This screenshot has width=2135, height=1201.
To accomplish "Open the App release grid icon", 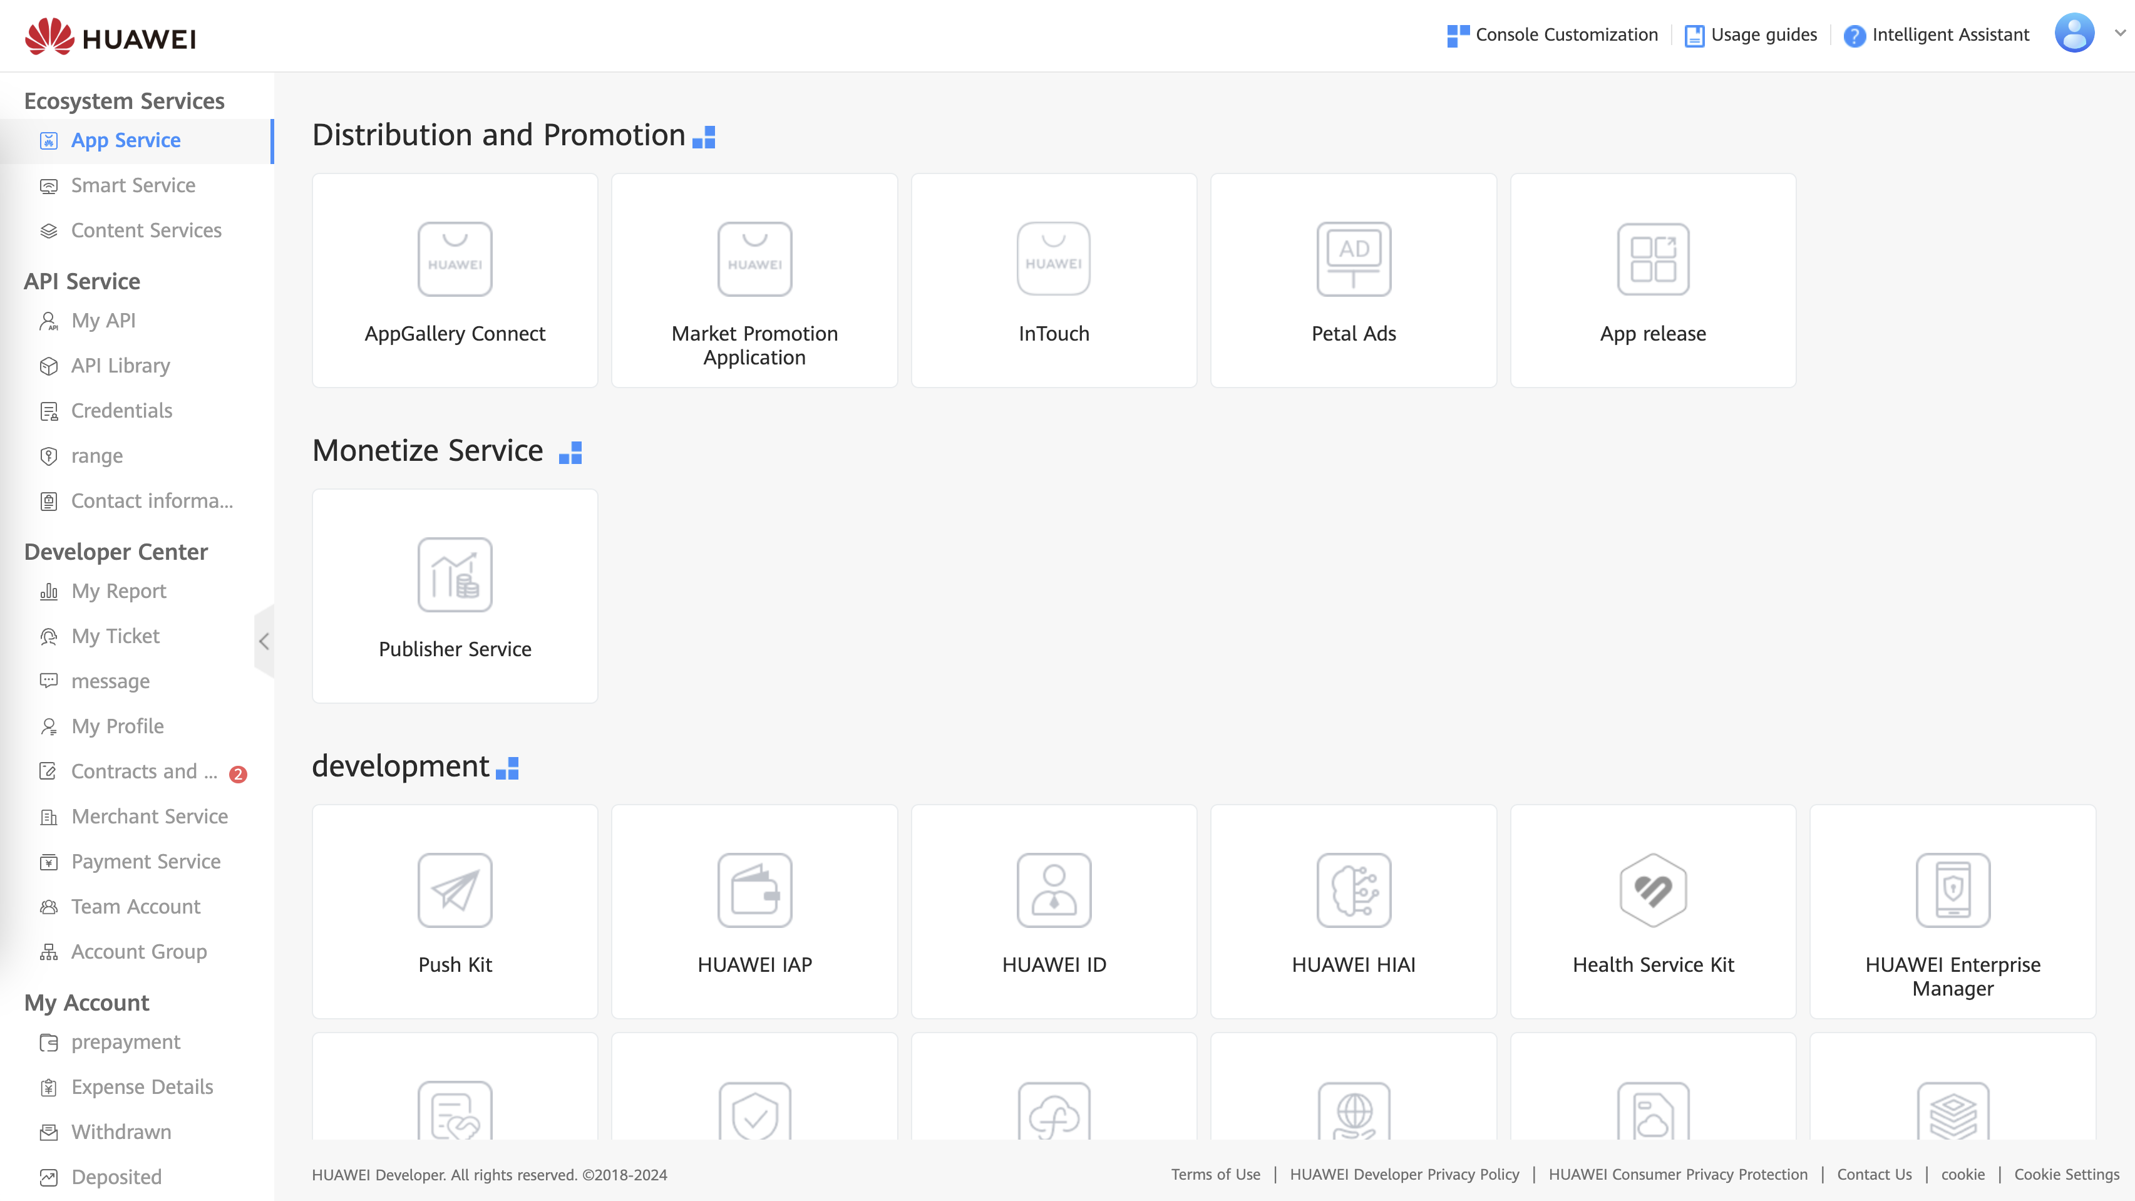I will coord(1653,259).
